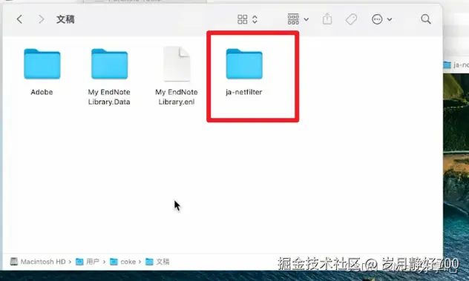Expand More actions dropdown chevron

[390, 19]
